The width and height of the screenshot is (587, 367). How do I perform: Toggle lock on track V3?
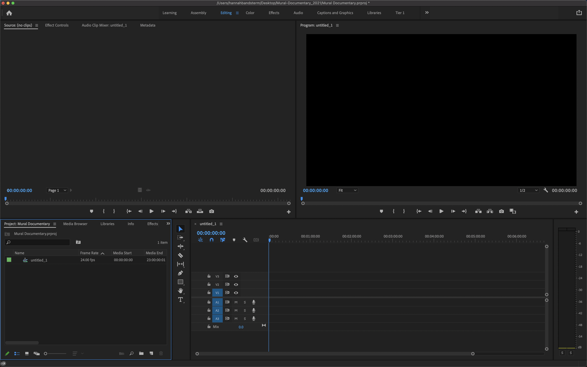(209, 276)
